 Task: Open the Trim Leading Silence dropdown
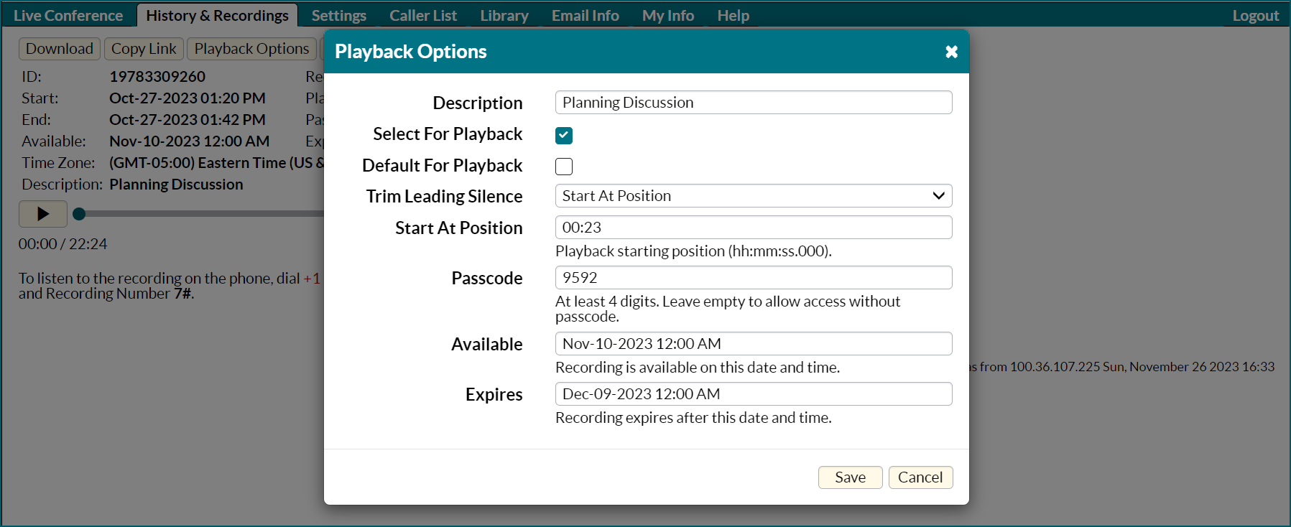754,196
